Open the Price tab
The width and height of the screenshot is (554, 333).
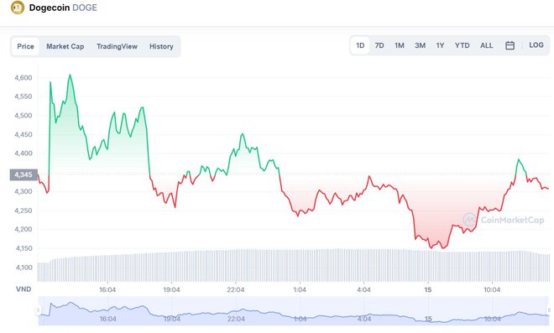25,47
